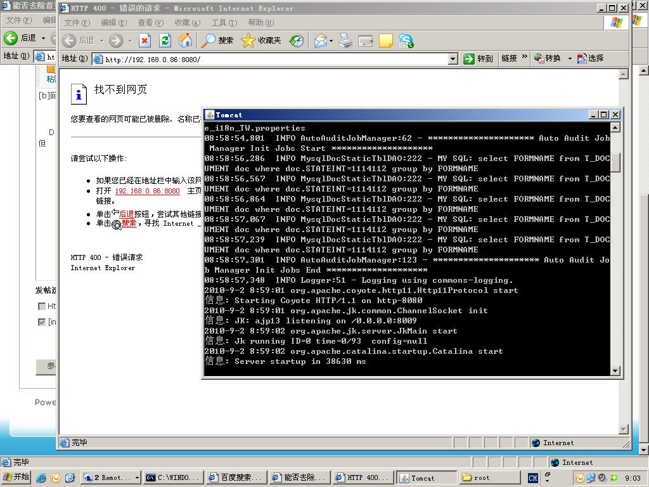Click the 开始 Start button
Image resolution: width=649 pixels, height=487 pixels.
tap(16, 477)
